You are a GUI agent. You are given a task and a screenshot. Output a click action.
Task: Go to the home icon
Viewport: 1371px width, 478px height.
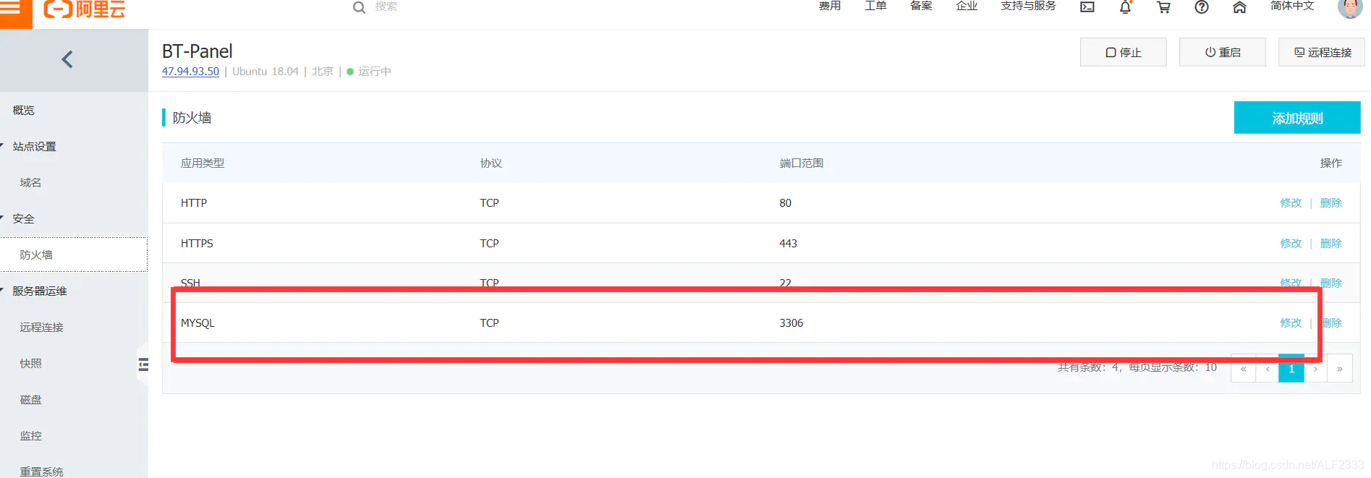click(x=1239, y=7)
